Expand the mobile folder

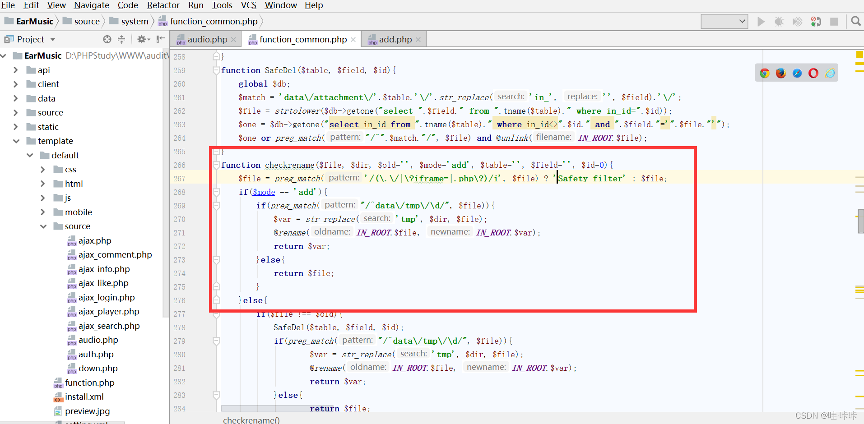(43, 212)
